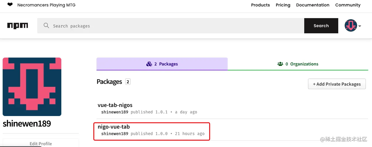372x147 pixels.
Task: Open the nigo-vue-tab package
Action: coord(114,127)
